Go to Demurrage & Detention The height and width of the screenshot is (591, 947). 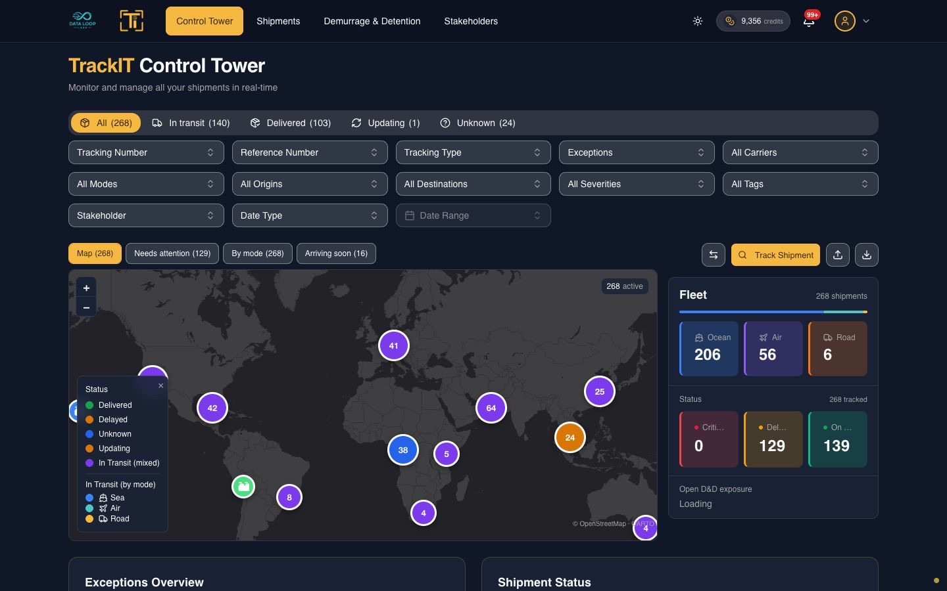tap(372, 21)
